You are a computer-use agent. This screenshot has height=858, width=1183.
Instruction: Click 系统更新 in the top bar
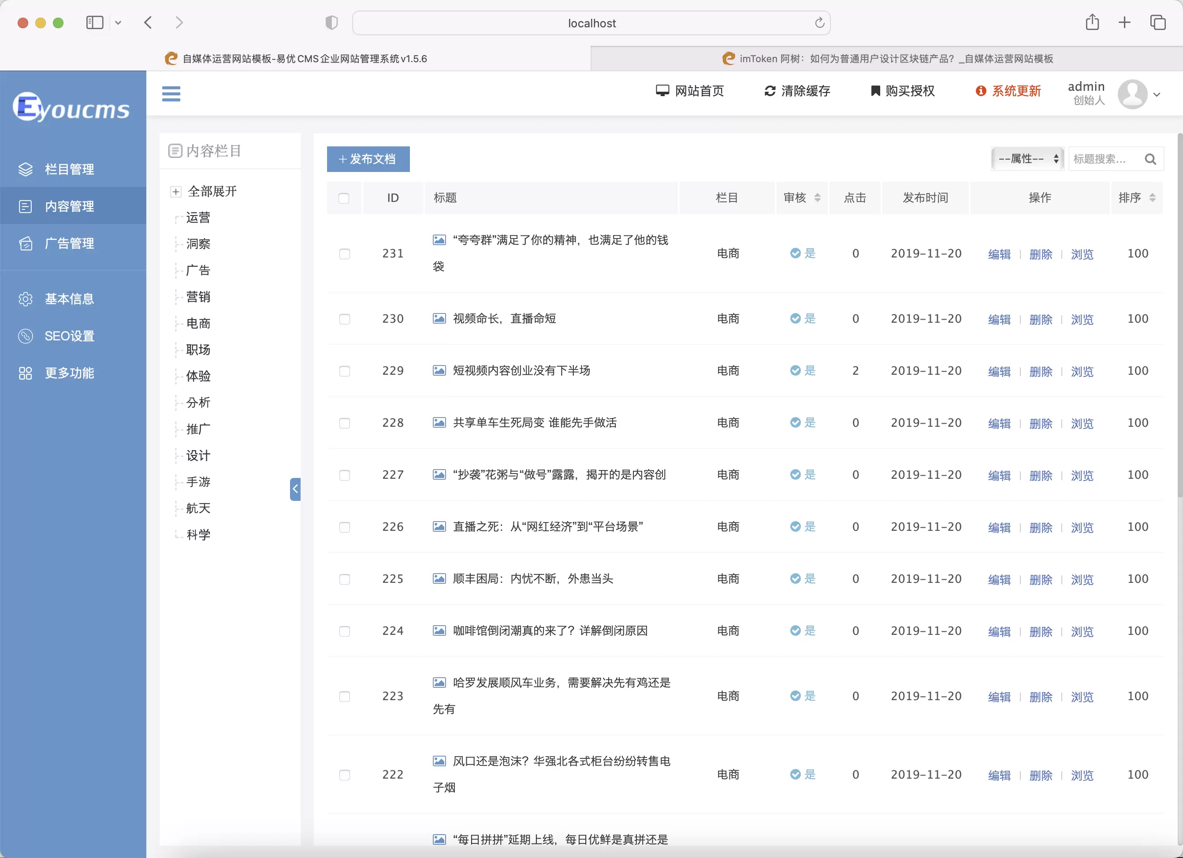1008,91
